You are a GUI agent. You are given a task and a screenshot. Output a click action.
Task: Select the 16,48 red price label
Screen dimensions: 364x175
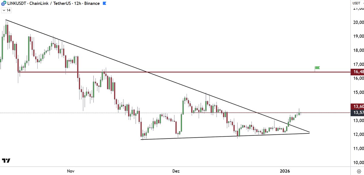[356, 72]
